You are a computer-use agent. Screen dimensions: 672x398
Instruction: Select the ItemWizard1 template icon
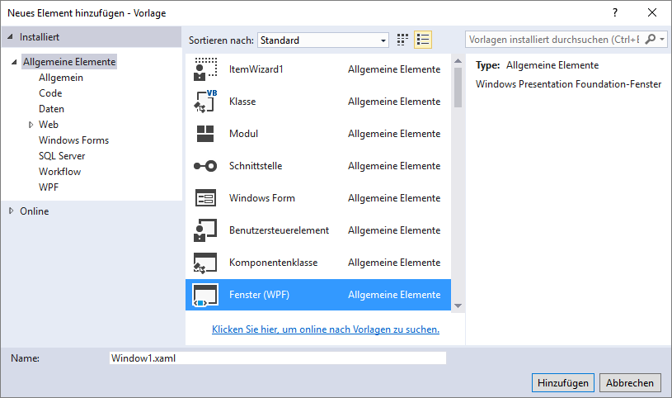click(204, 69)
